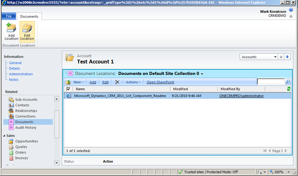Click the ONECRMPRO\administrator link
The height and width of the screenshot is (176, 298).
tap(241, 96)
